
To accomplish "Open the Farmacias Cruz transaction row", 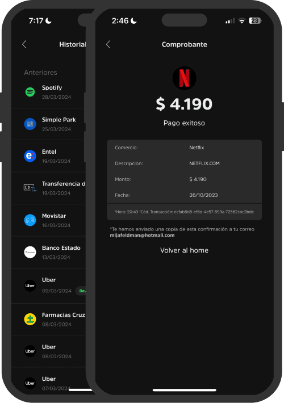I will [49, 319].
